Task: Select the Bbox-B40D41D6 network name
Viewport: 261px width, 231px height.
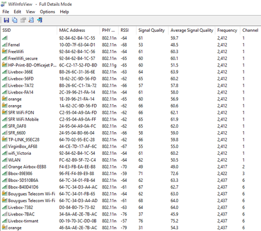Action: click(23, 187)
